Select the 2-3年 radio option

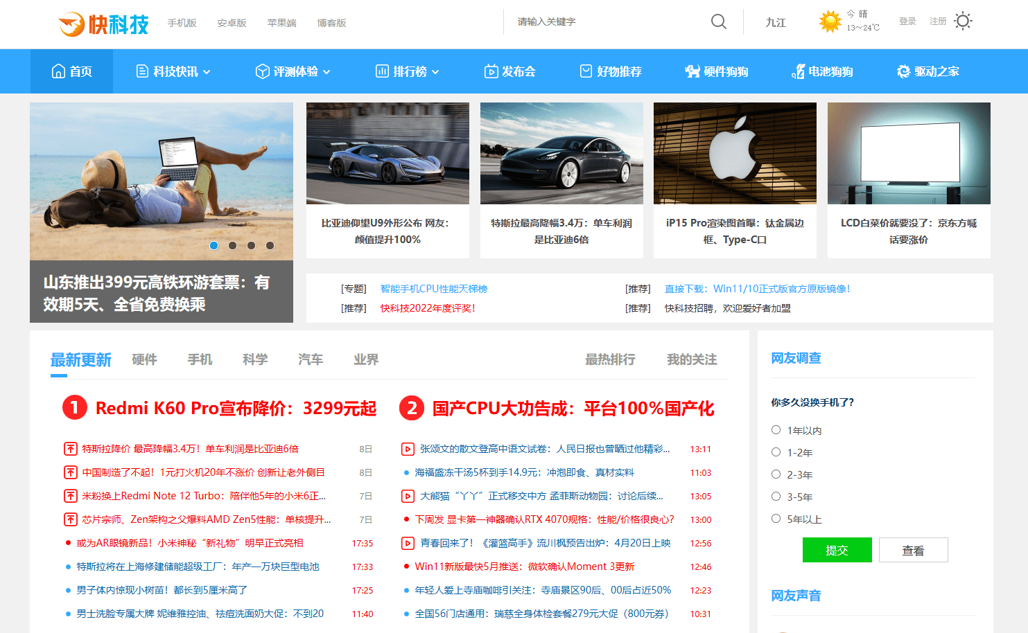[x=776, y=474]
